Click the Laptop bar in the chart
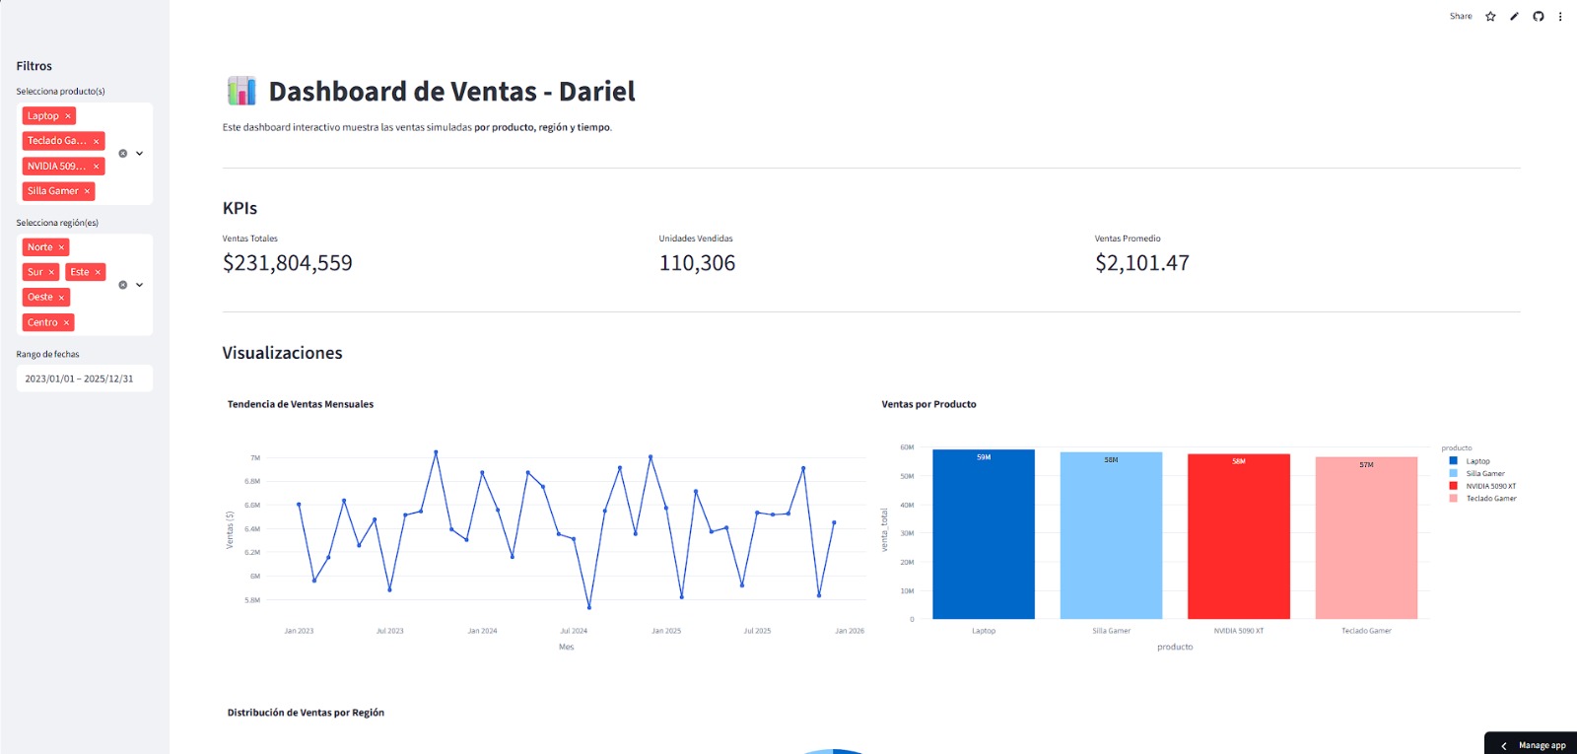 983,537
